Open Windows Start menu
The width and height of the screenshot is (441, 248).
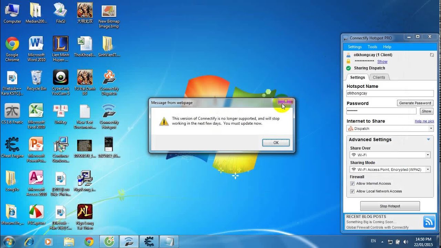[x=8, y=241]
